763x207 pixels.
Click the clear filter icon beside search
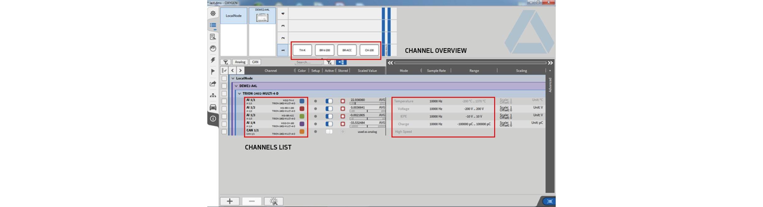point(329,62)
